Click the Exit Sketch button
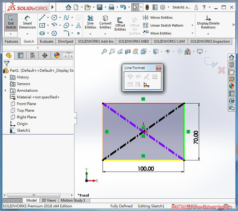 (x=11, y=22)
